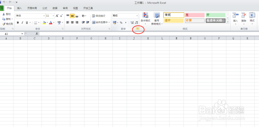Image resolution: width=259 pixels, height=127 pixels.
Task: Align text left
Action: pos(68,22)
